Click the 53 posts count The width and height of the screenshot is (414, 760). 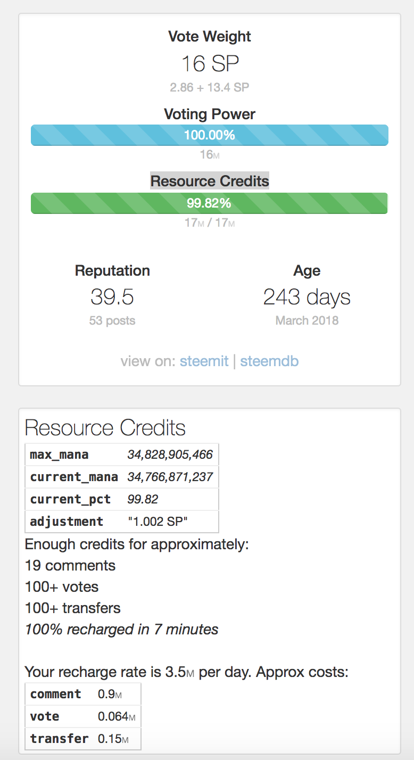point(112,320)
